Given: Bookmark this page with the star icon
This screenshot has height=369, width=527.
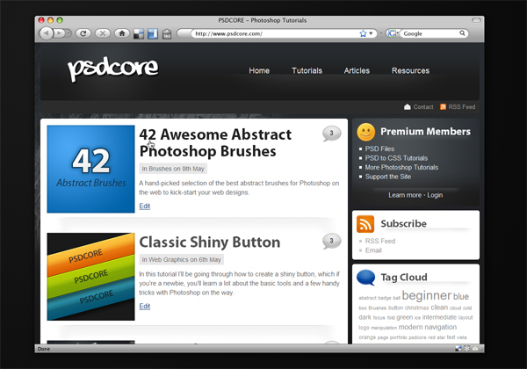Looking at the screenshot, I should [363, 33].
